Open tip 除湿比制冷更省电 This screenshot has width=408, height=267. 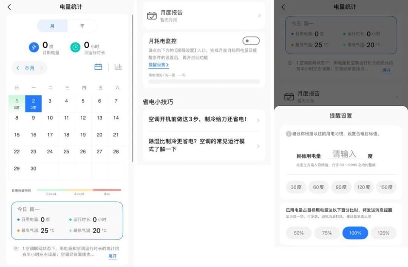tap(204, 145)
